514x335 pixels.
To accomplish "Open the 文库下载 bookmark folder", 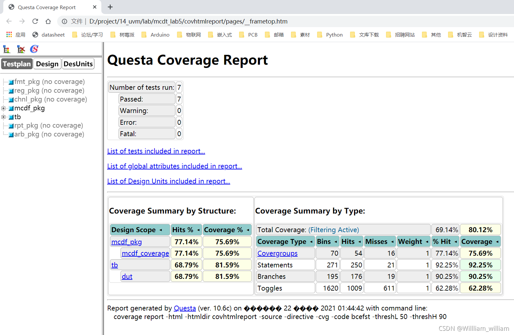I will point(364,35).
